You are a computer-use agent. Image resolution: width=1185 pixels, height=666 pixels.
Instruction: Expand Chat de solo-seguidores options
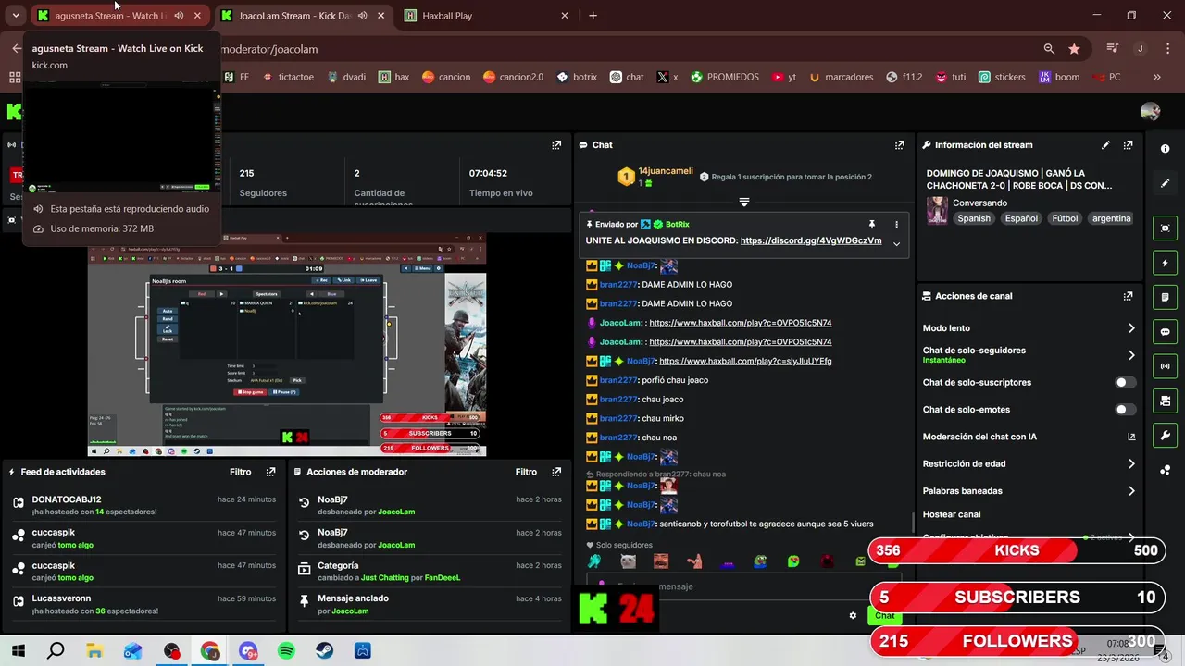(x=1131, y=355)
